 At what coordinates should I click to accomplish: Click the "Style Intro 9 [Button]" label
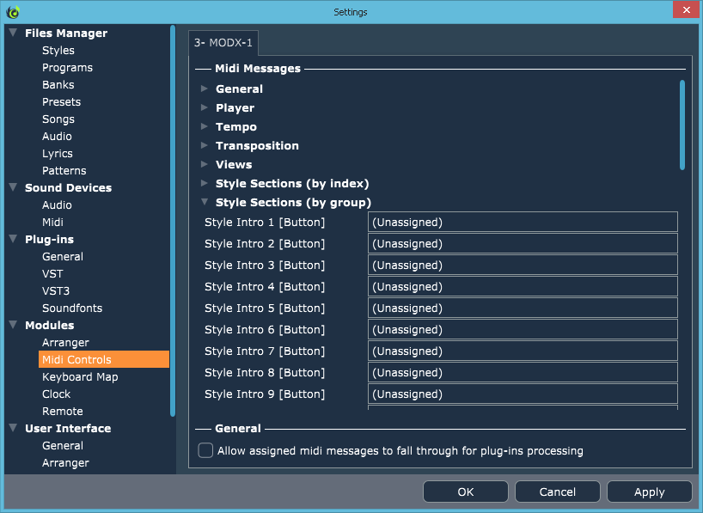tap(265, 394)
